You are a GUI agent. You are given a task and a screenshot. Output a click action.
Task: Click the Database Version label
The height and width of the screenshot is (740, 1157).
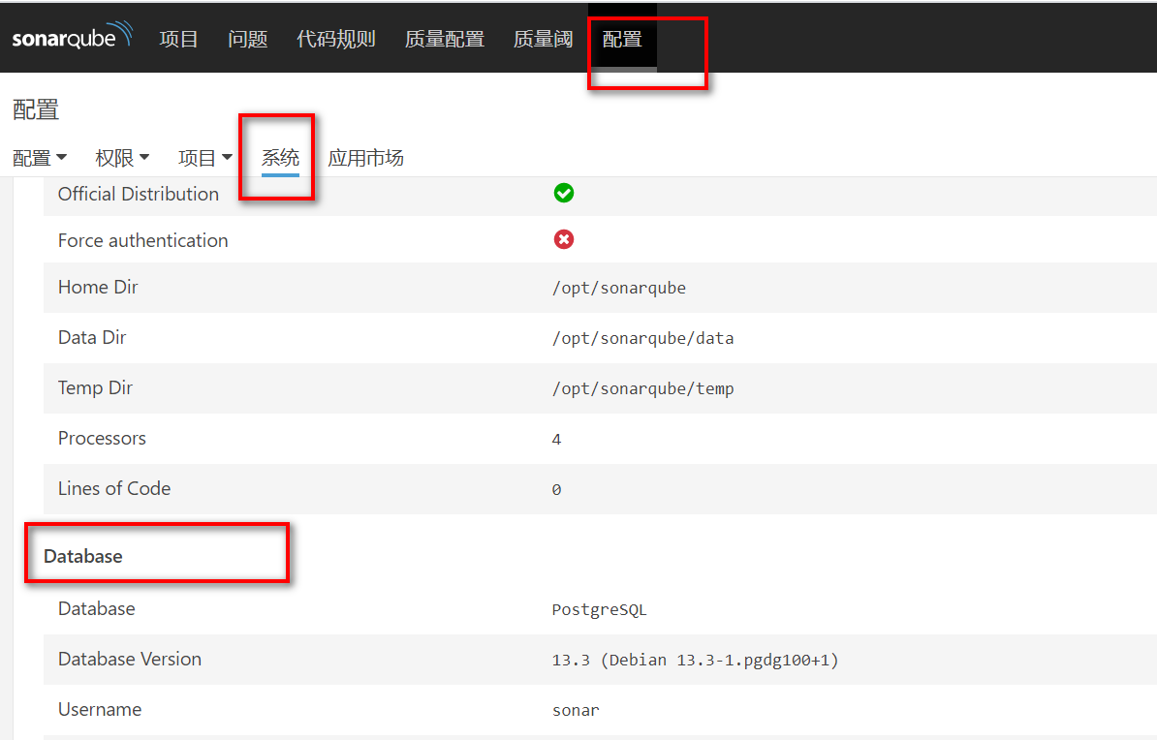130,659
